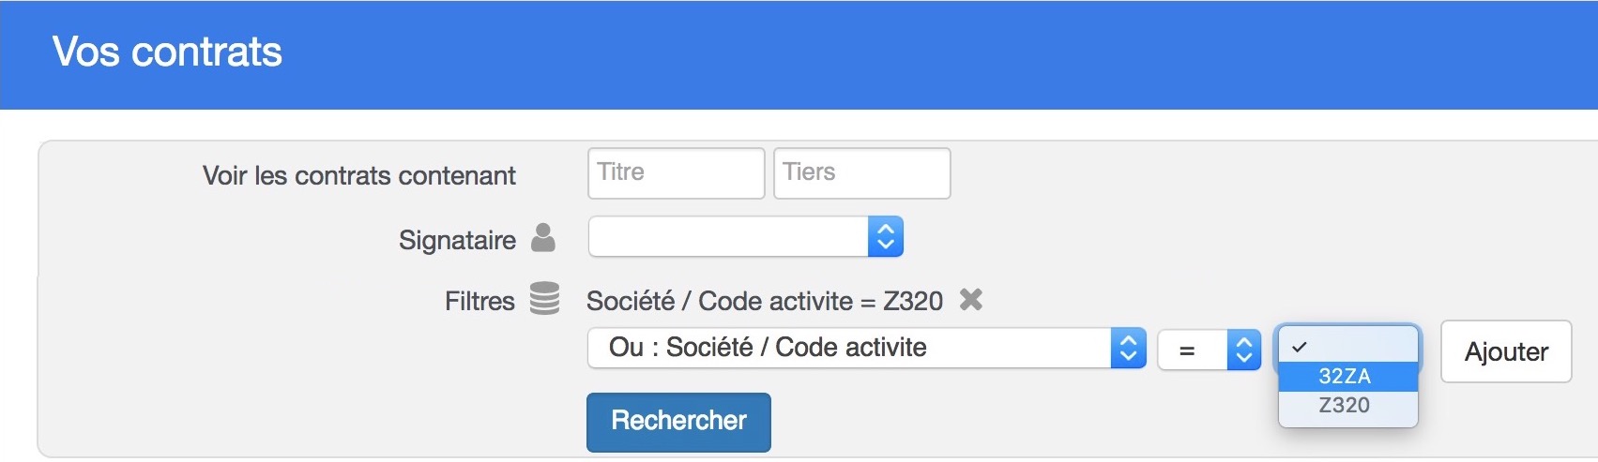1598x462 pixels.
Task: Choose Z320 from the open value list
Action: [1348, 405]
